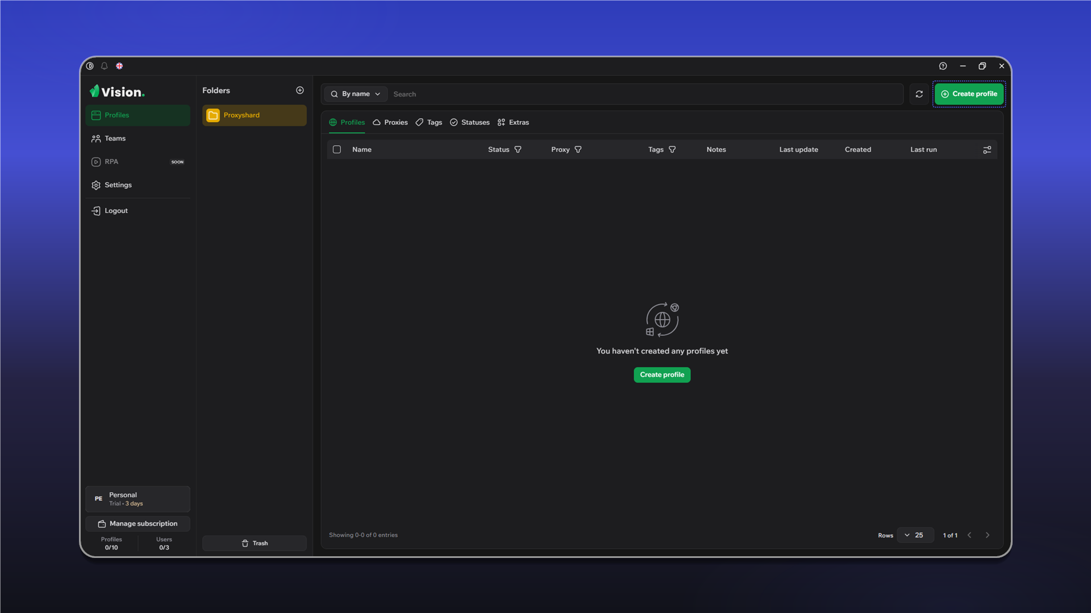Viewport: 1091px width, 613px height.
Task: Click the center Create profile button
Action: coord(662,375)
